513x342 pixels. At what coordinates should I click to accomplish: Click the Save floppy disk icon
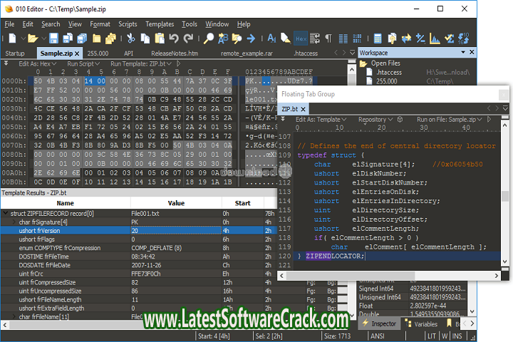pos(53,38)
